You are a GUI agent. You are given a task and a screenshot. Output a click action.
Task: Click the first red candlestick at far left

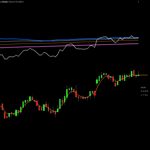coord(2,107)
